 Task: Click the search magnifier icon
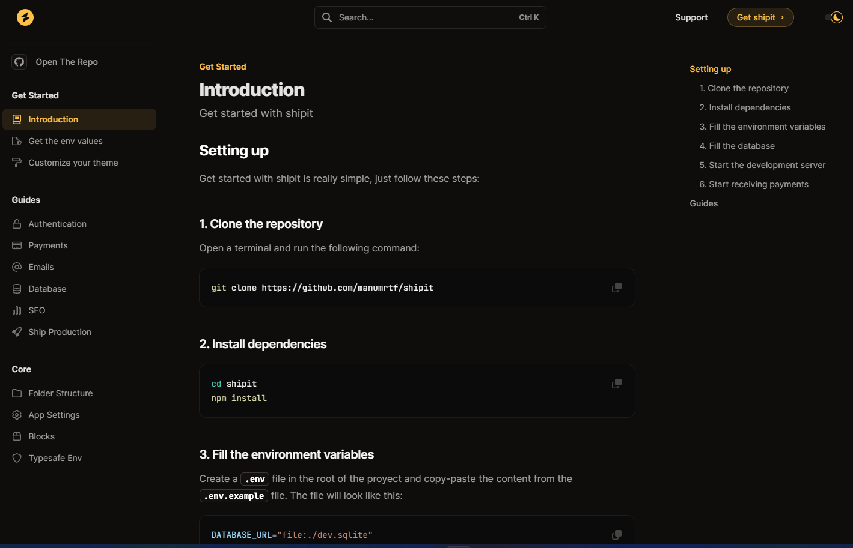click(327, 17)
